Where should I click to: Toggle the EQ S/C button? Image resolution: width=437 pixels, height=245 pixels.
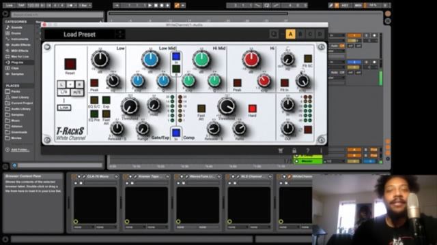(94, 100)
